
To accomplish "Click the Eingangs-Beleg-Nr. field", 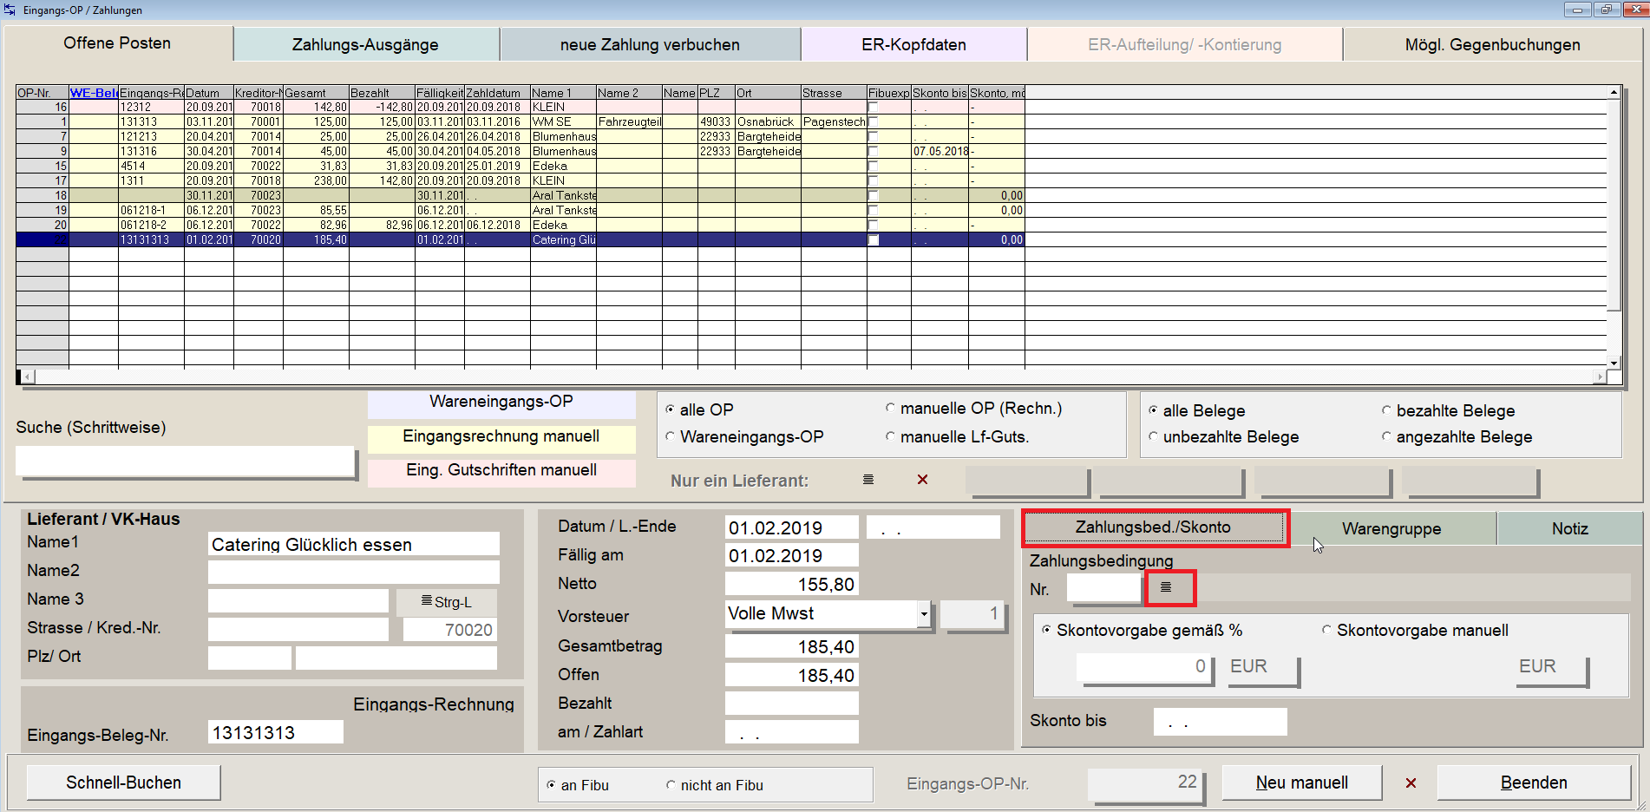I will point(276,732).
